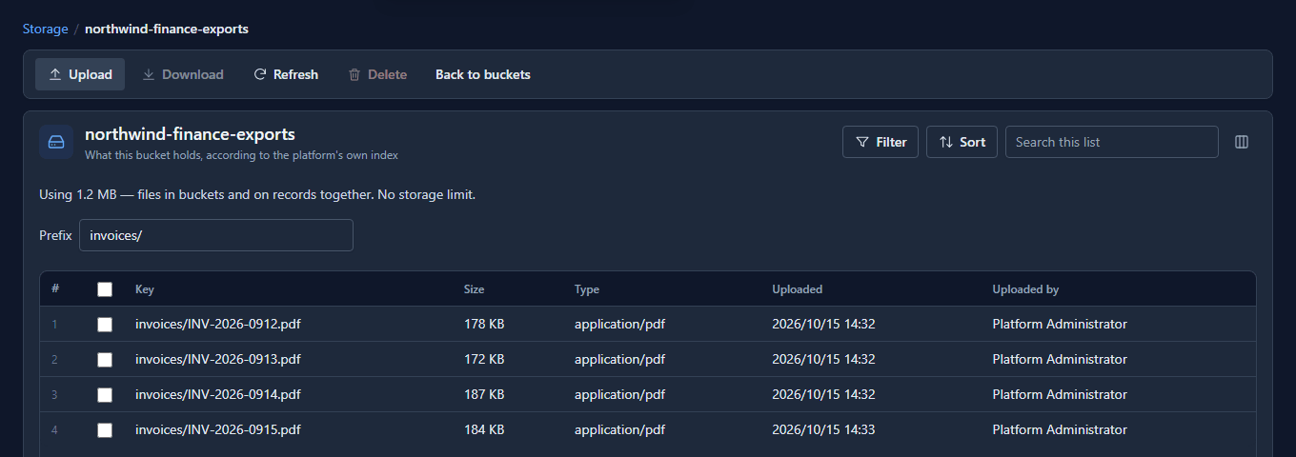Screen dimensions: 1296x457
Task: Click the northwind-finance-exports breadcrumb text
Action: 167,29
